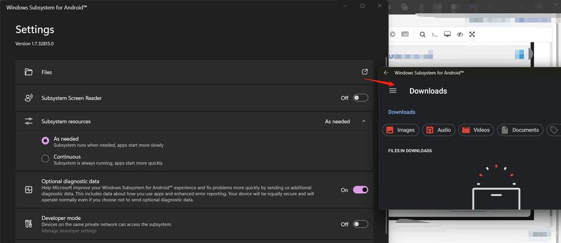Viewport: 561px width, 243px height.
Task: Turn off Optional diagnostic data switch
Action: pos(360,190)
